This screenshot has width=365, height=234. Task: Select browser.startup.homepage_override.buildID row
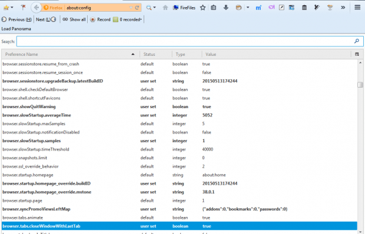[180, 183]
